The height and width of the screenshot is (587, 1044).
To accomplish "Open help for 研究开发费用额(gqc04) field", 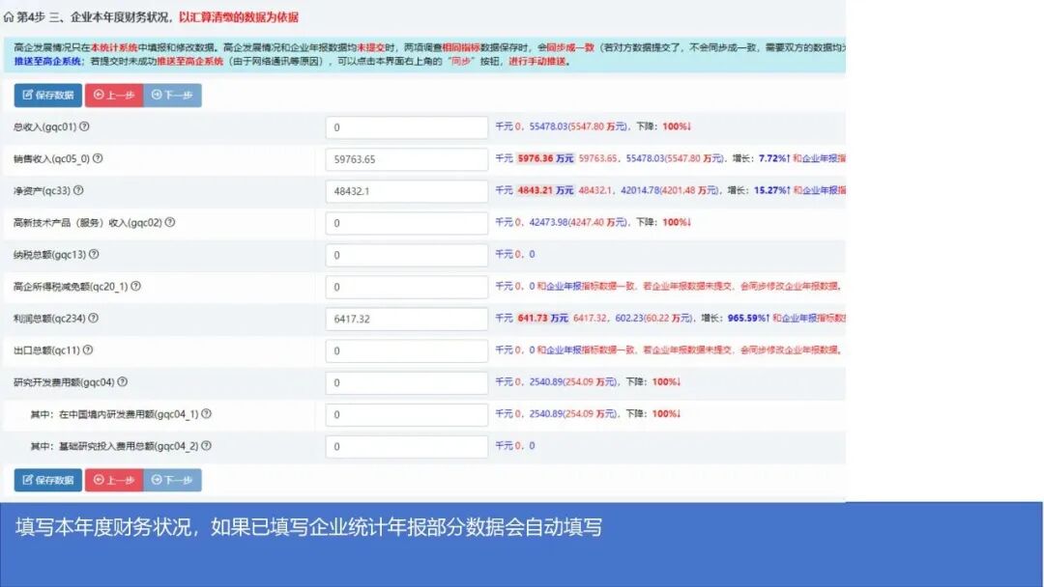I will [x=124, y=382].
